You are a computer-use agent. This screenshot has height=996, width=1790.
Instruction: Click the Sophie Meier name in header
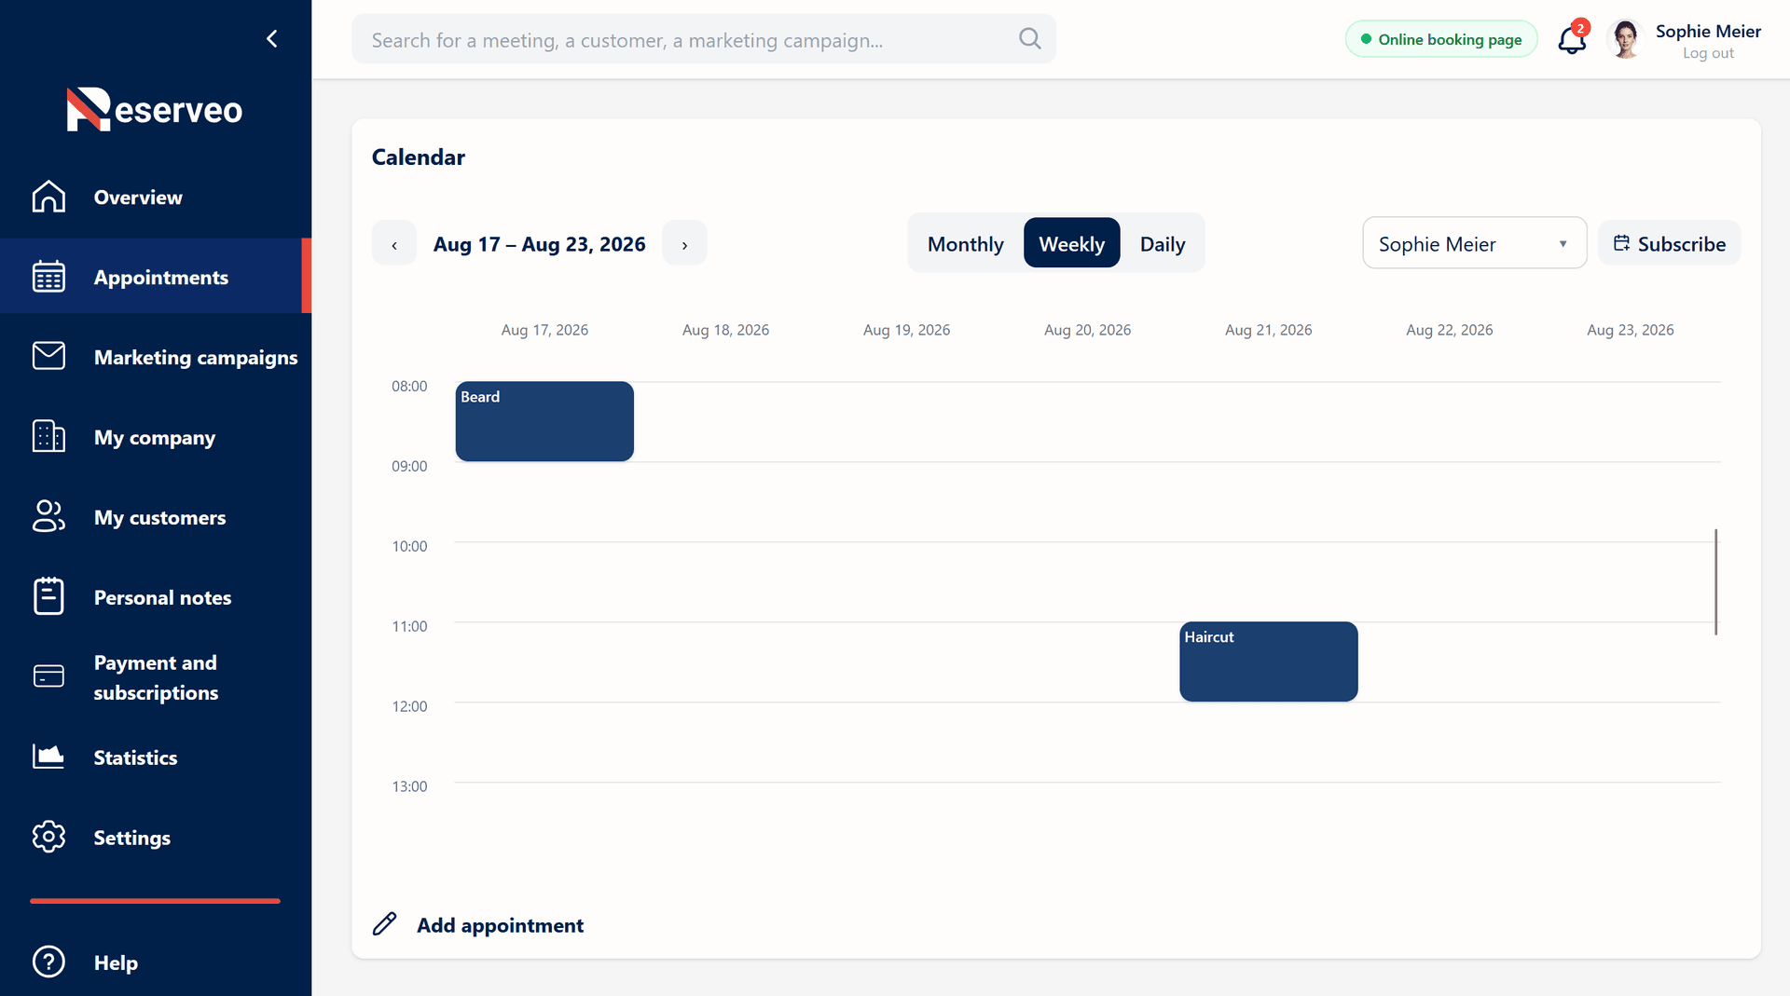click(1708, 31)
